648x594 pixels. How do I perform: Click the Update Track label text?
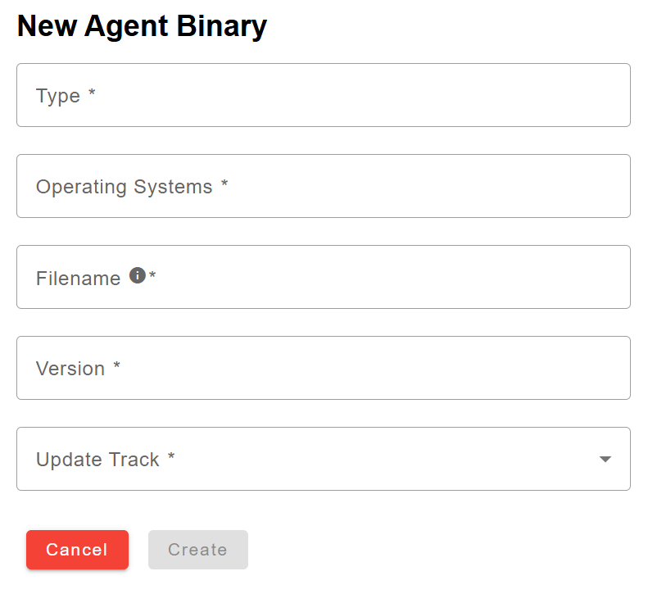coord(97,460)
